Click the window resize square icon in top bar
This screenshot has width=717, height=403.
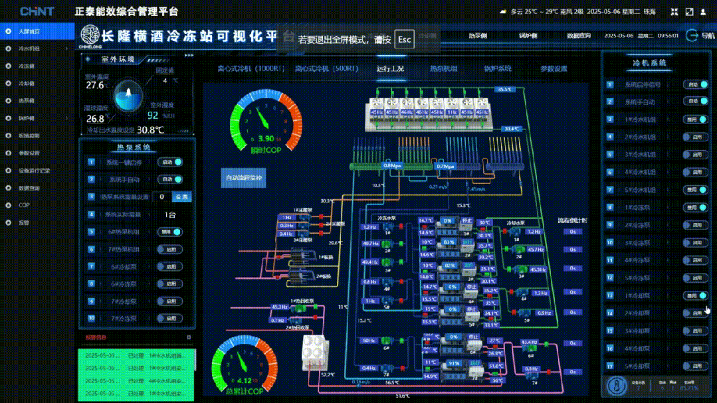[689, 12]
